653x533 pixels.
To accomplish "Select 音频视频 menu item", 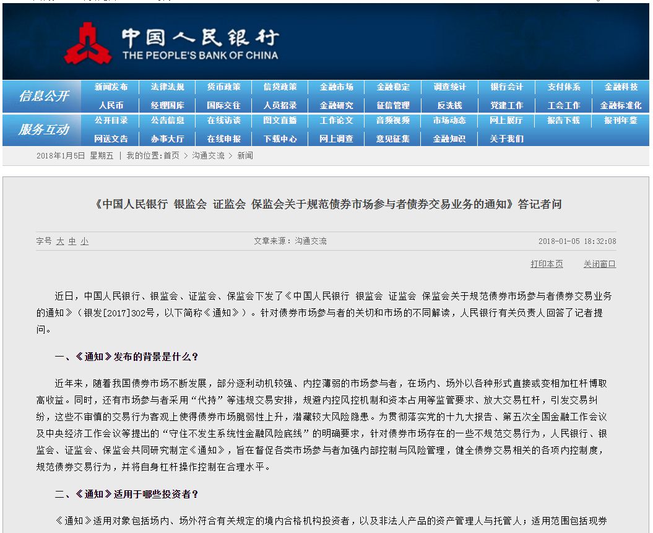I will coord(393,120).
